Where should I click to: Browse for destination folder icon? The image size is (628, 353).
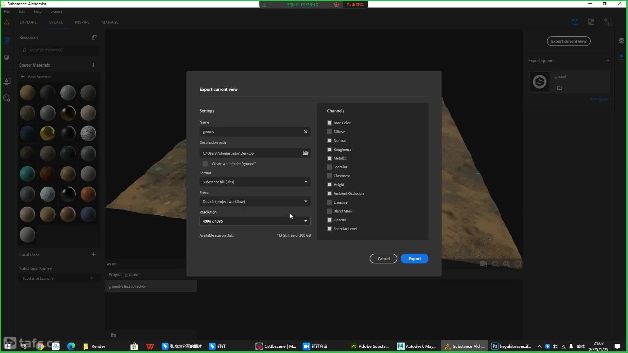coord(306,153)
